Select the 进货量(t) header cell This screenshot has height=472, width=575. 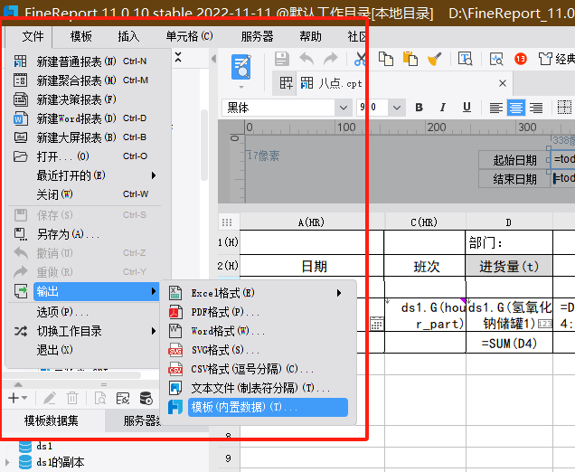tap(509, 266)
